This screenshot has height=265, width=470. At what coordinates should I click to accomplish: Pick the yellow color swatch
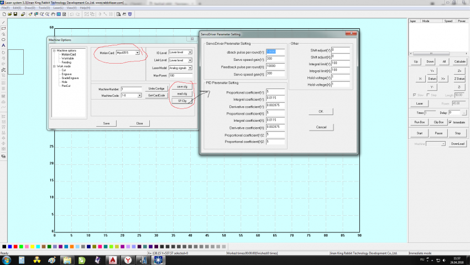[33, 247]
